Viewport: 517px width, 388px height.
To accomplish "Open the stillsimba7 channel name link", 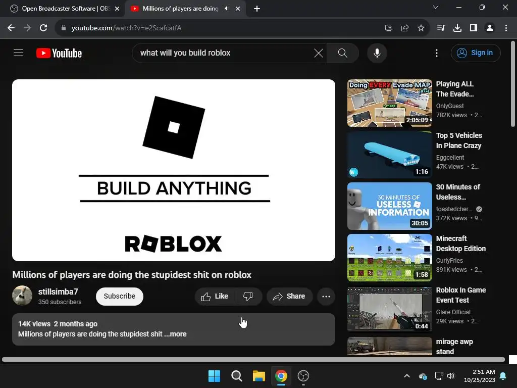I will point(58,292).
